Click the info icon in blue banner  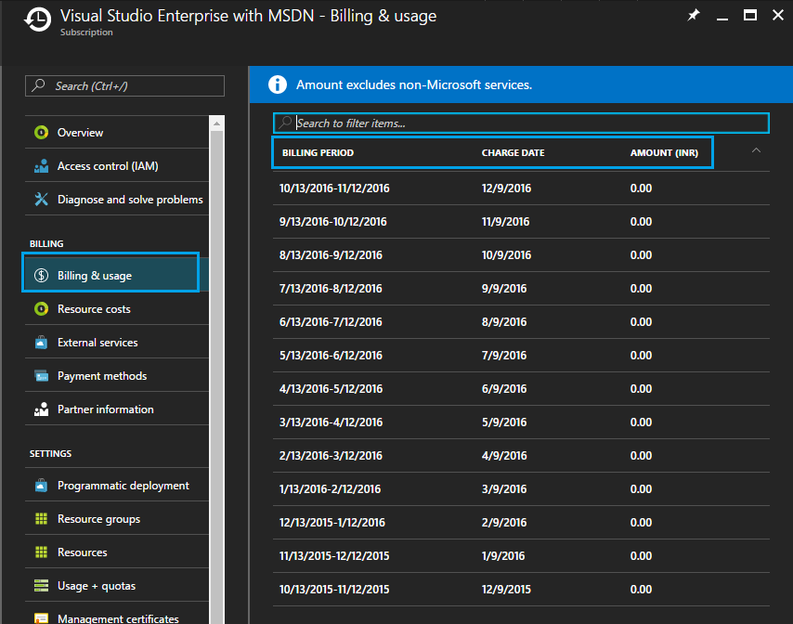pyautogui.click(x=277, y=84)
